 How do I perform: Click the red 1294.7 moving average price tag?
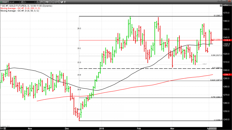(x=227, y=74)
